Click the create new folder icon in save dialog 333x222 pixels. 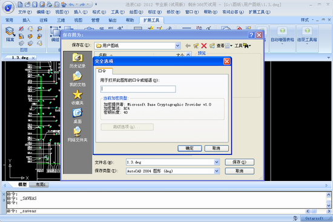pos(212,46)
